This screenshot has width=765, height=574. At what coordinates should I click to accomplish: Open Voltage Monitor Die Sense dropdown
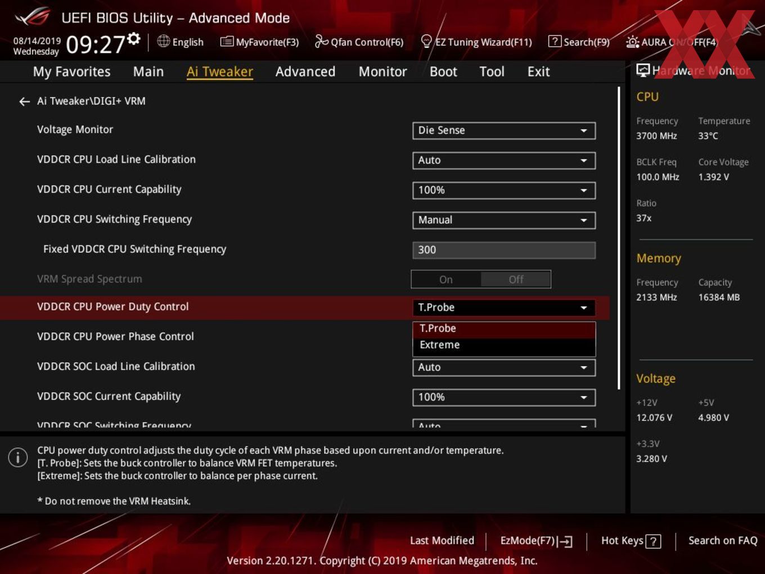click(x=504, y=131)
